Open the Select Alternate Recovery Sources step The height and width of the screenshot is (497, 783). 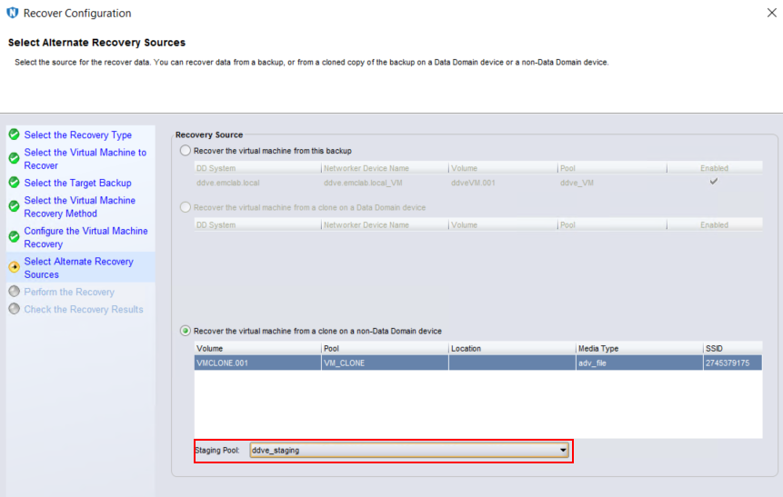pyautogui.click(x=78, y=268)
